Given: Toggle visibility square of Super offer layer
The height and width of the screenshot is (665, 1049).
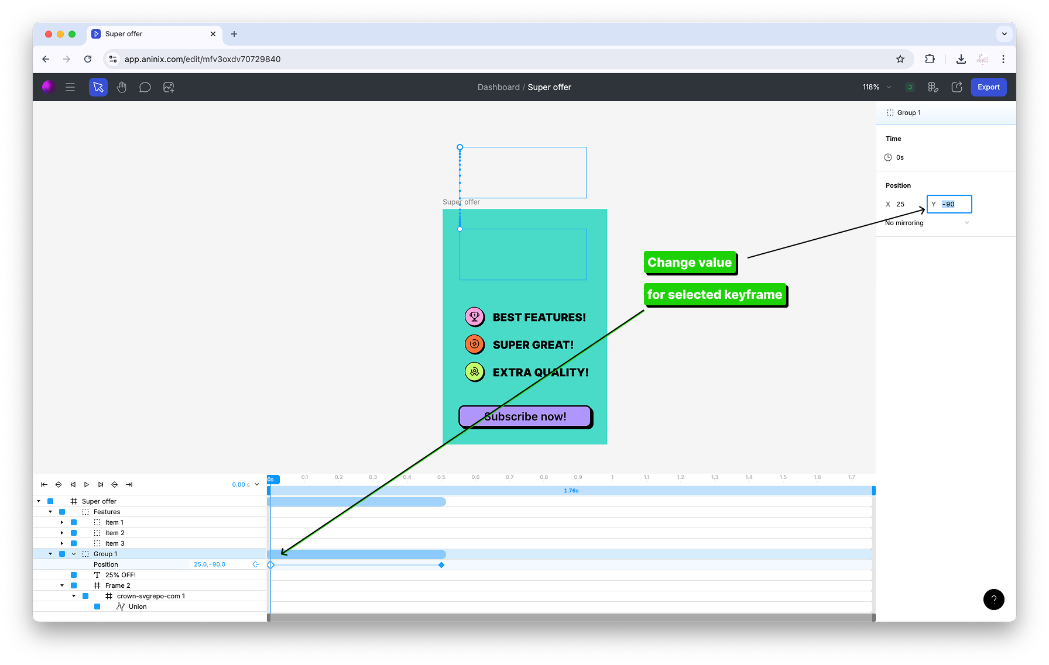Looking at the screenshot, I should coord(50,501).
